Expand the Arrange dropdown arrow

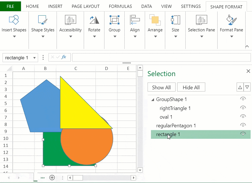pos(155,36)
